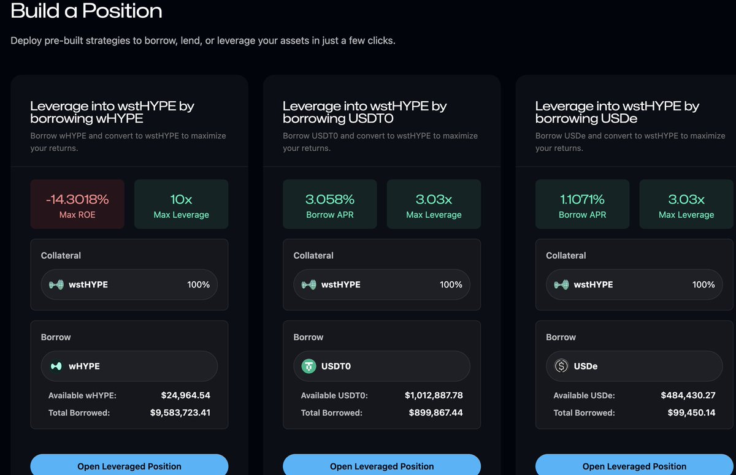Click Total Borrowed value $899,867.44
The image size is (736, 475).
click(436, 412)
